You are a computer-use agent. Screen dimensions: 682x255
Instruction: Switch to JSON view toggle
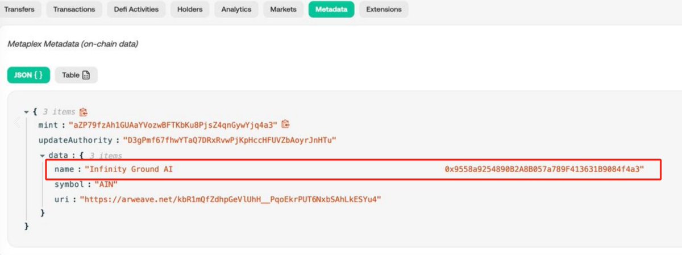28,75
